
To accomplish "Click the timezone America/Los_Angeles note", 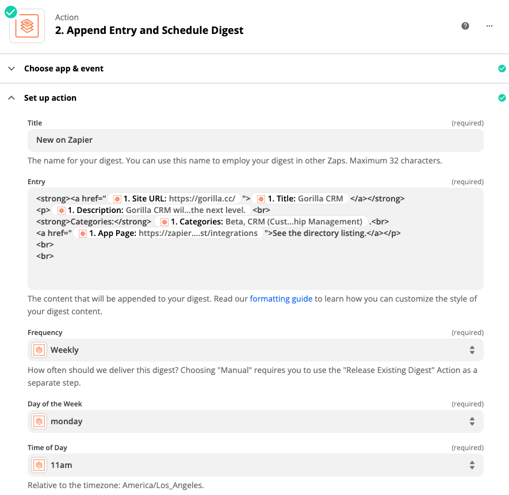I will tap(116, 485).
